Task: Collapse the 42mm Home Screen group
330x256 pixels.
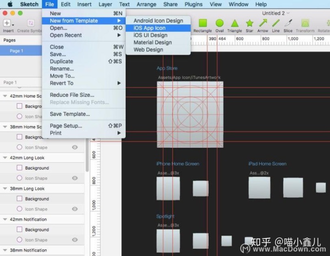Action: click(5, 96)
